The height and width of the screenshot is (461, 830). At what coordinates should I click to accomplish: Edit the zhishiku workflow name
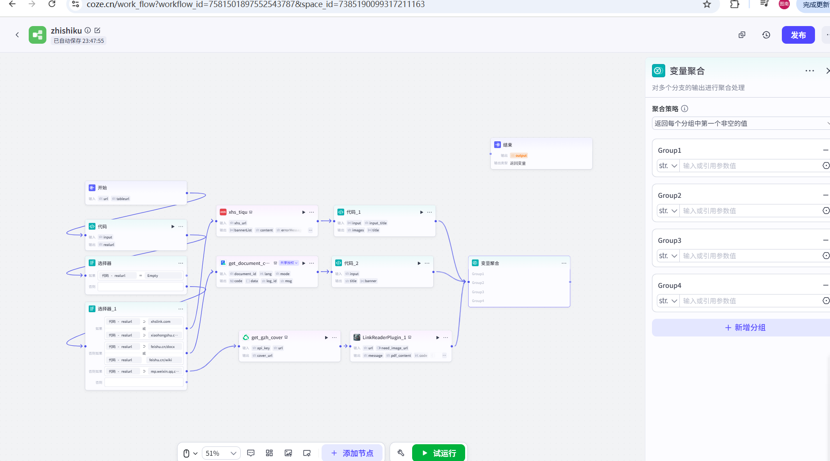98,30
